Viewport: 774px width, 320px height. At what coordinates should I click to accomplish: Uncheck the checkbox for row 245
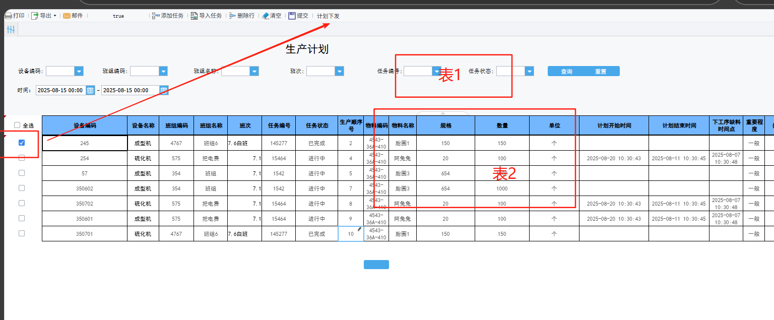point(22,143)
